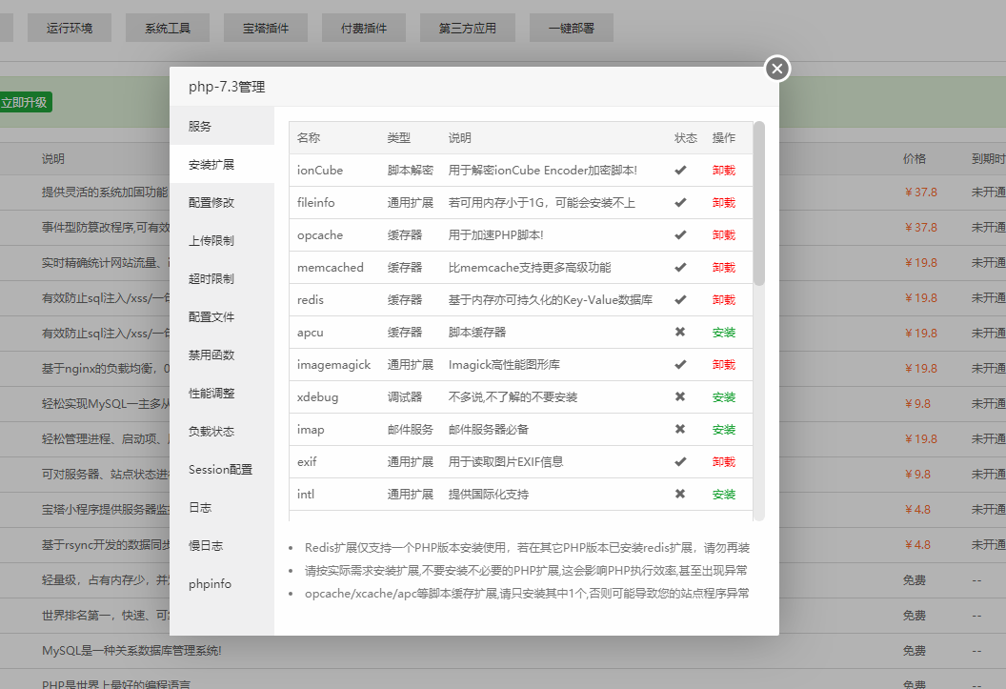Uninstall the fileinfo extension
The image size is (1006, 689).
[724, 203]
